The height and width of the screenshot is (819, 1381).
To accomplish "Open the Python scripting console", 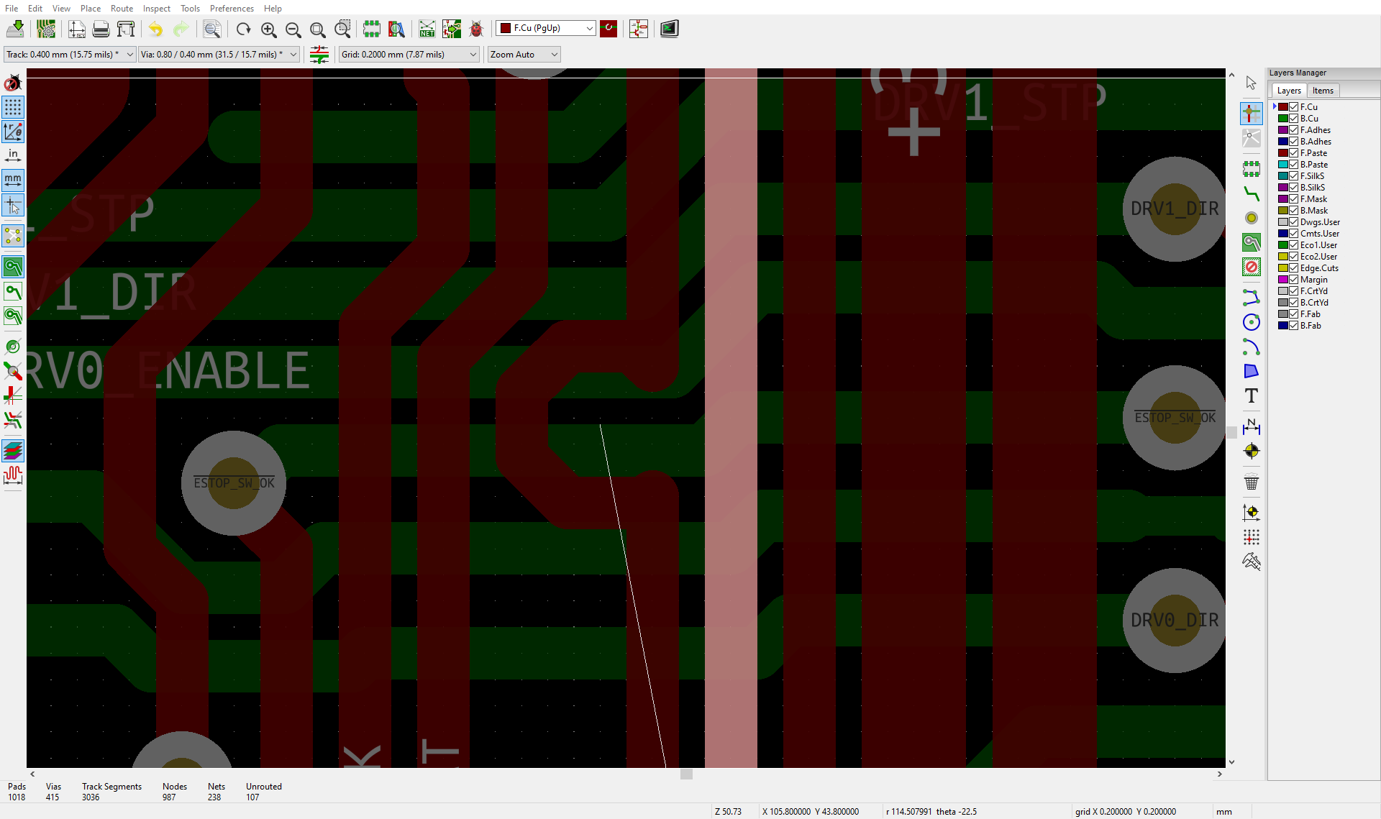I will pos(670,29).
